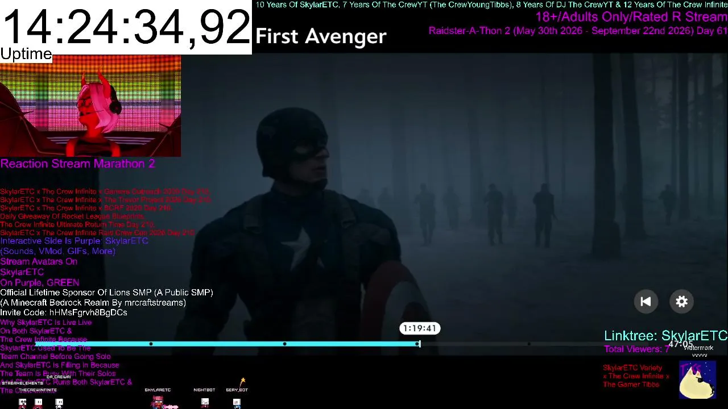Click the "A Minecraft Bedrock Realm" line

[x=93, y=303]
